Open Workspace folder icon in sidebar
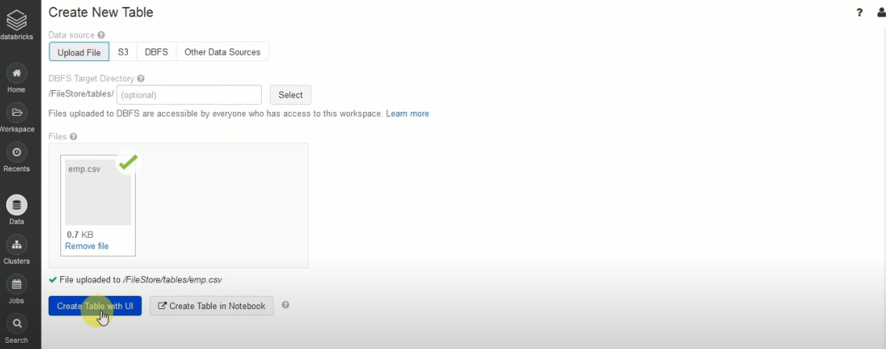The image size is (886, 349). point(16,112)
